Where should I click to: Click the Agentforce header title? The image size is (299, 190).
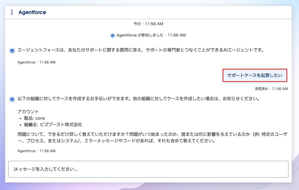[x=32, y=12]
